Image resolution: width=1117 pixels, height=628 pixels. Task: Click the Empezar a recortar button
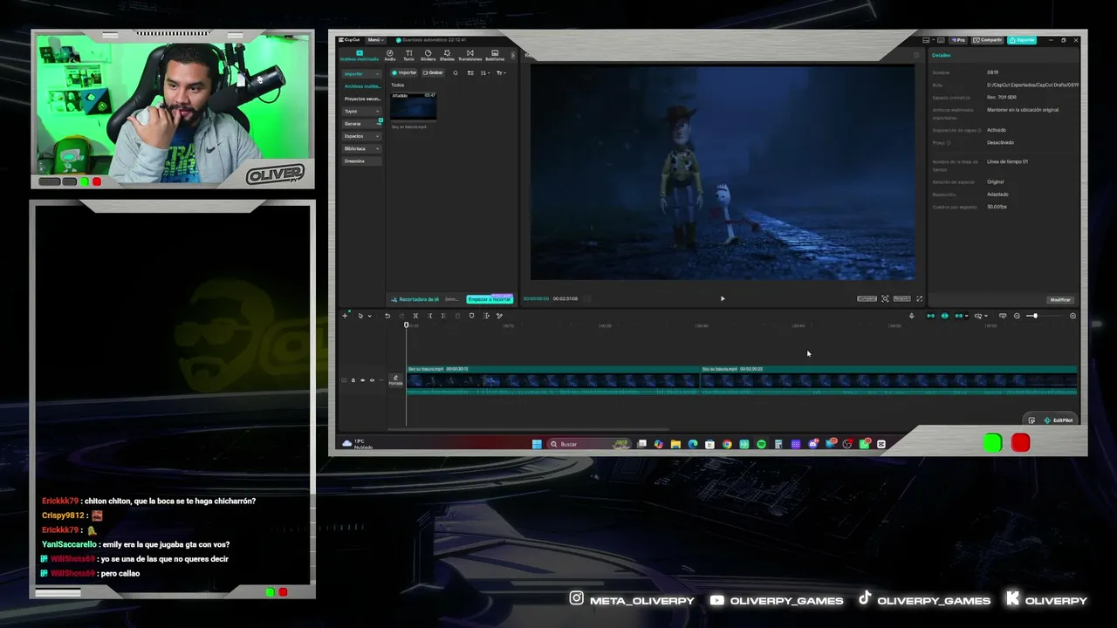click(x=489, y=299)
